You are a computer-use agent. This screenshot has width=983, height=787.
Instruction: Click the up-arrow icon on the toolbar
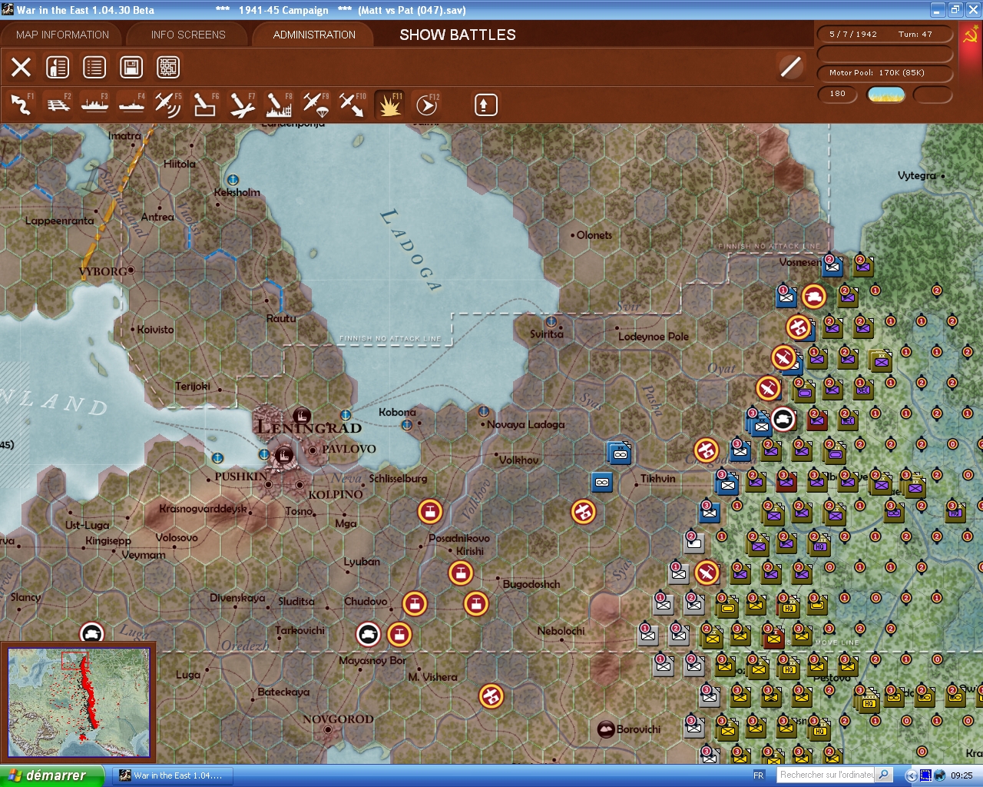(x=485, y=105)
